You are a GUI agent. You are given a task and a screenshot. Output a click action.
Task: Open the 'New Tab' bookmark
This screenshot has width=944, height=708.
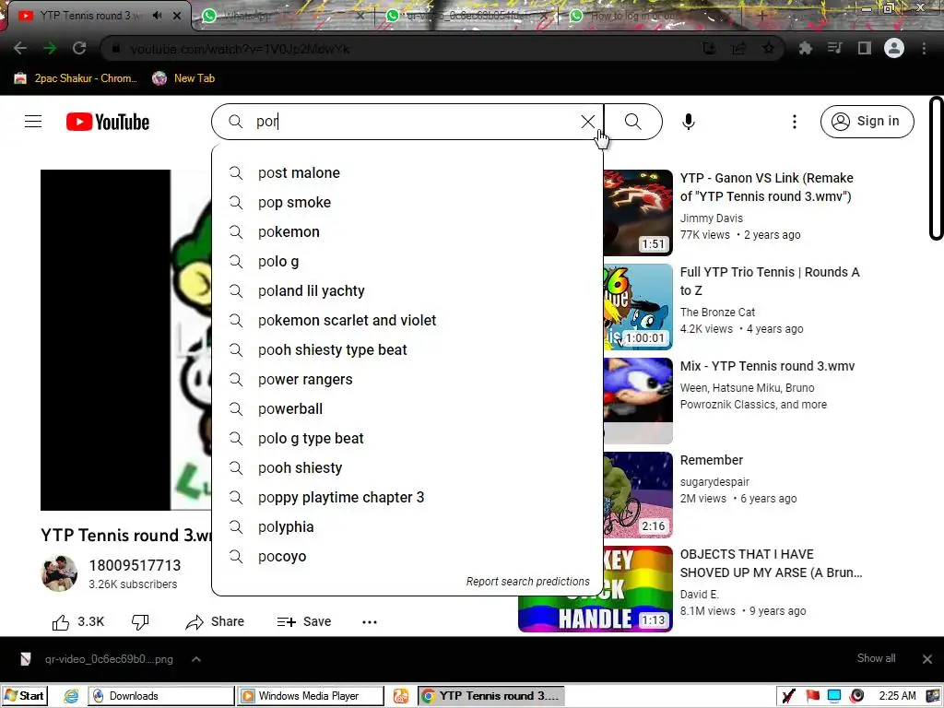[x=183, y=78]
